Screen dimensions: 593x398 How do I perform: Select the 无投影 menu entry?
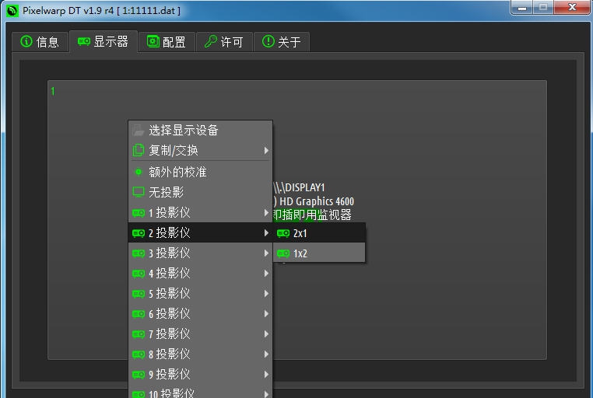coord(166,192)
